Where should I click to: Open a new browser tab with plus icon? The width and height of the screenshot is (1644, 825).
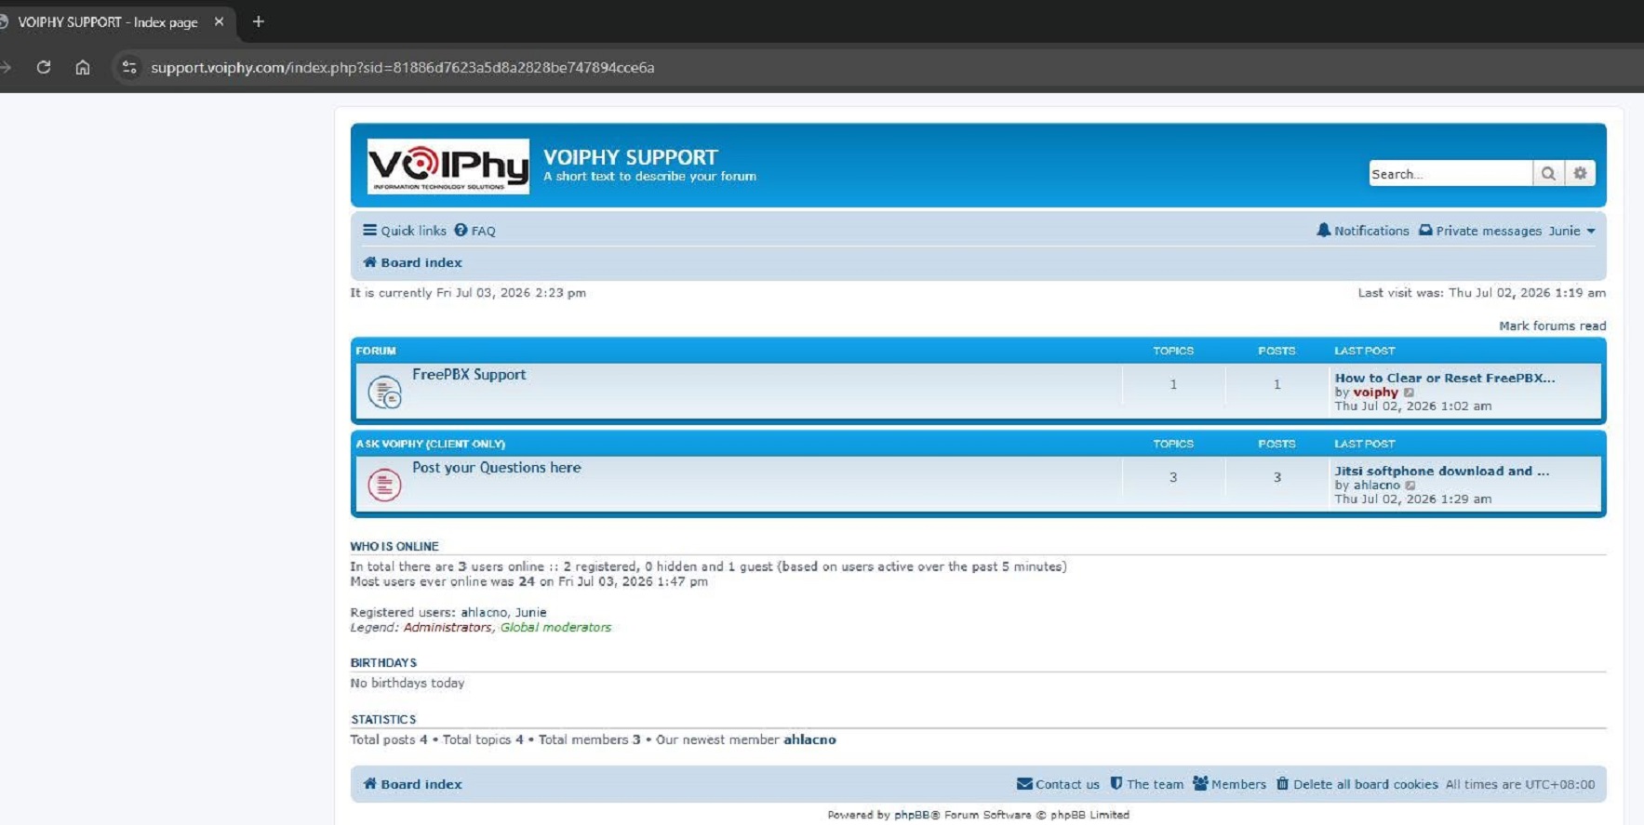pos(259,21)
